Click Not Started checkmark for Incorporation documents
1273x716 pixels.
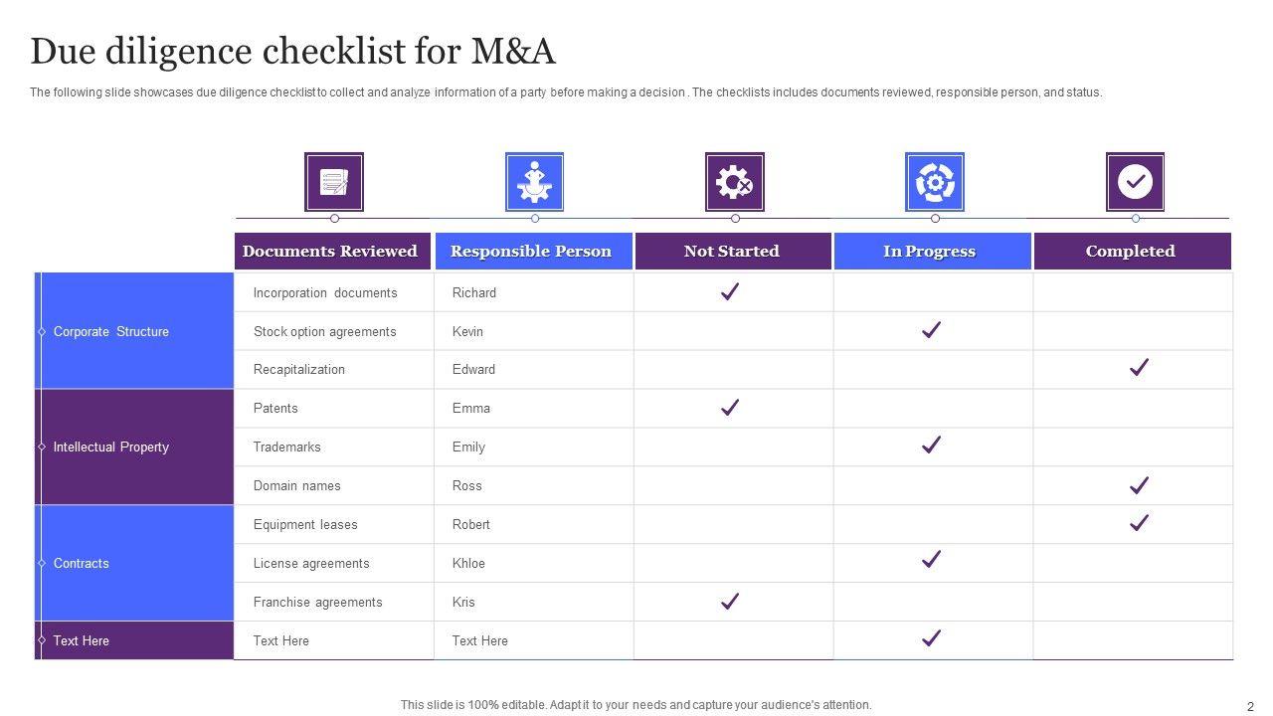click(730, 291)
